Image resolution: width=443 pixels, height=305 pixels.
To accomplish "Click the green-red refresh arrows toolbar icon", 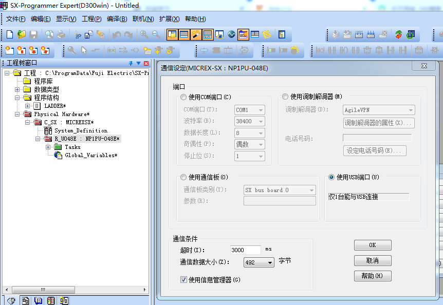I will pyautogui.click(x=399, y=34).
